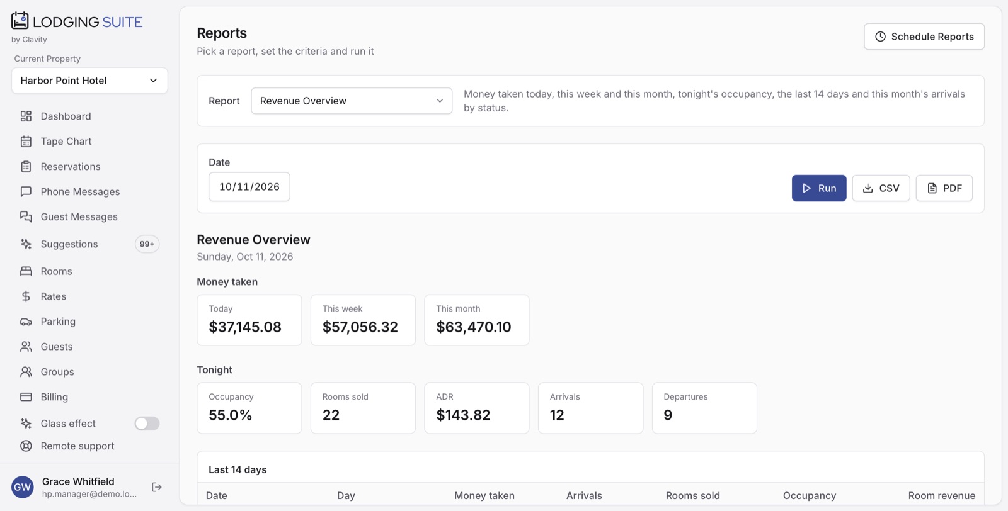The height and width of the screenshot is (511, 1008).
Task: Click the Groups icon in sidebar
Action: click(x=26, y=372)
